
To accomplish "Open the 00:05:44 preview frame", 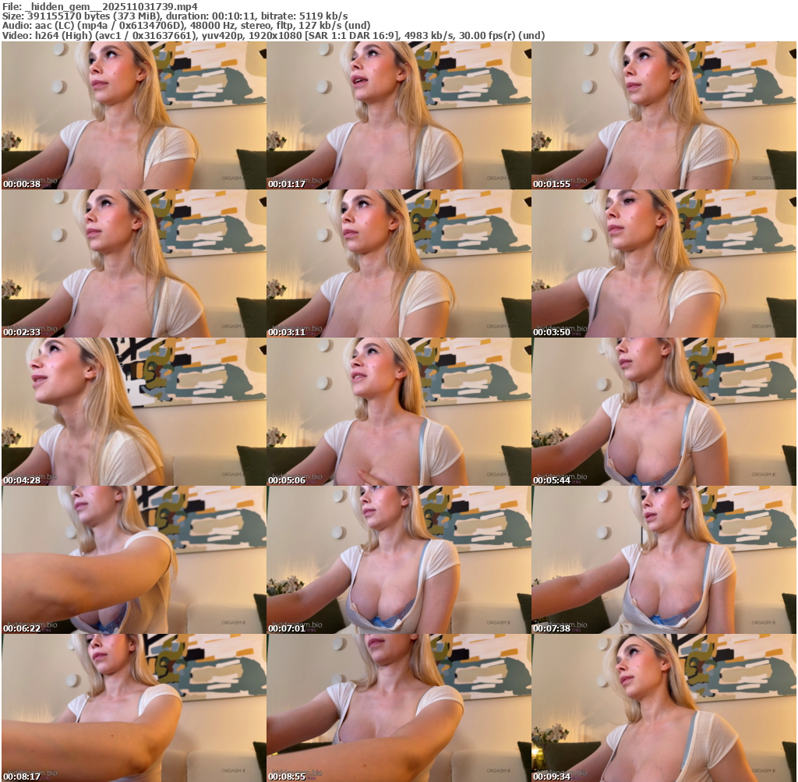I will pos(663,412).
